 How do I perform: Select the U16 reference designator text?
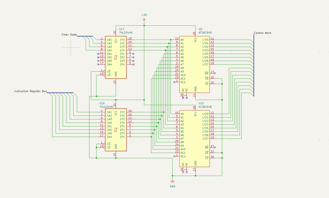(x=102, y=103)
